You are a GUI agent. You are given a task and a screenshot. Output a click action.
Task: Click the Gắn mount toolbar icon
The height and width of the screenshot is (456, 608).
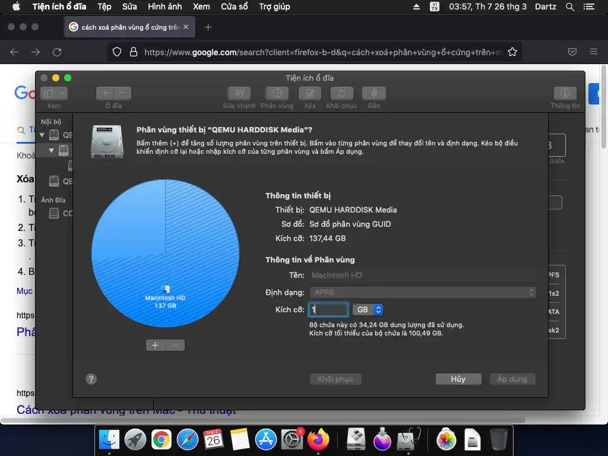click(x=374, y=93)
